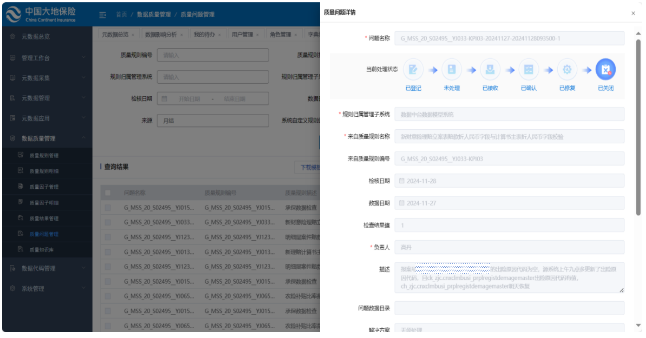This screenshot has width=646, height=338.
Task: Select the 已接收 status step icon
Action: [x=490, y=70]
